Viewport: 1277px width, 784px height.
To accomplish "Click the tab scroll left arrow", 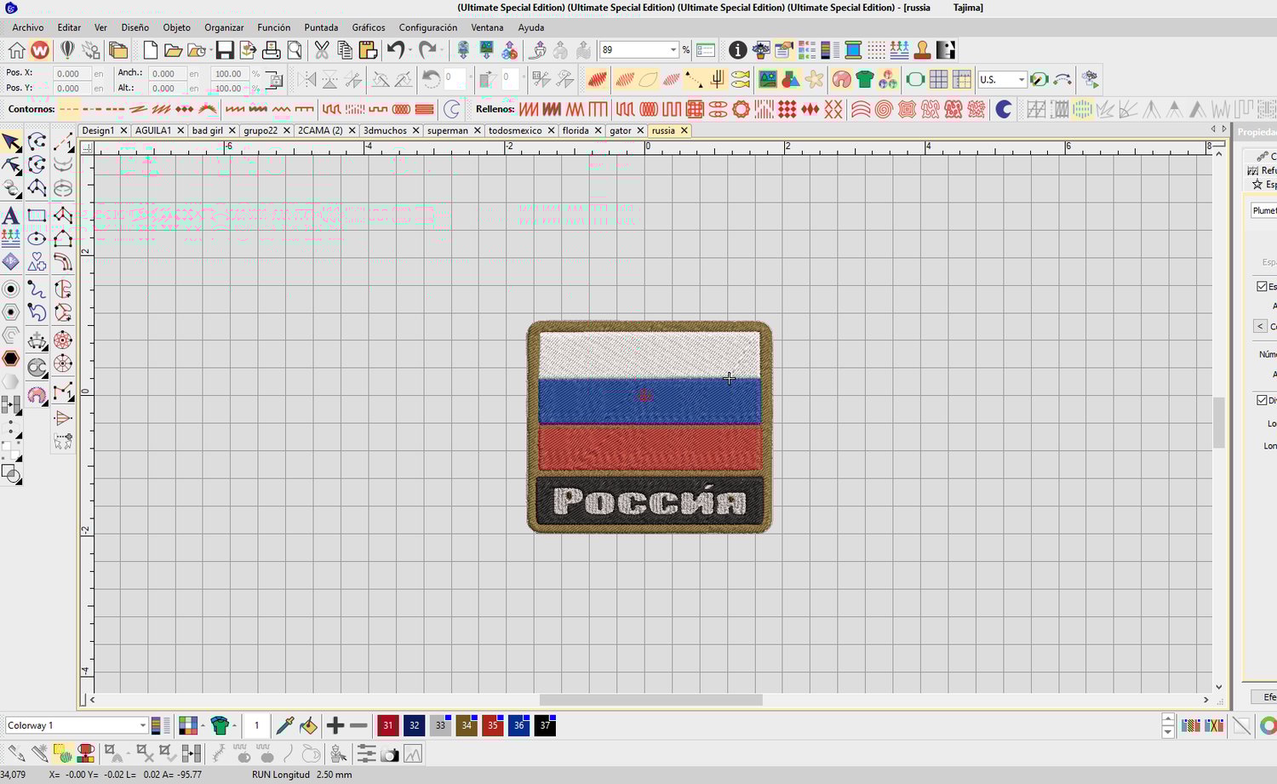I will (x=1213, y=129).
